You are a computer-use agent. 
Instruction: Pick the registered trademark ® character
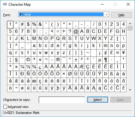58,60
